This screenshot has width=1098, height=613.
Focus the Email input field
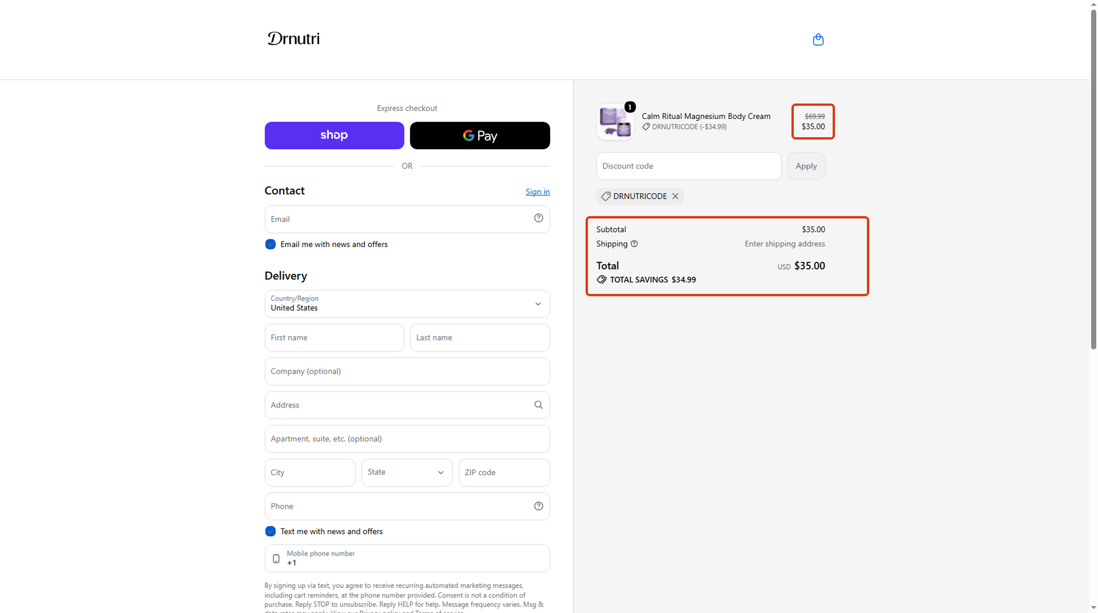407,219
